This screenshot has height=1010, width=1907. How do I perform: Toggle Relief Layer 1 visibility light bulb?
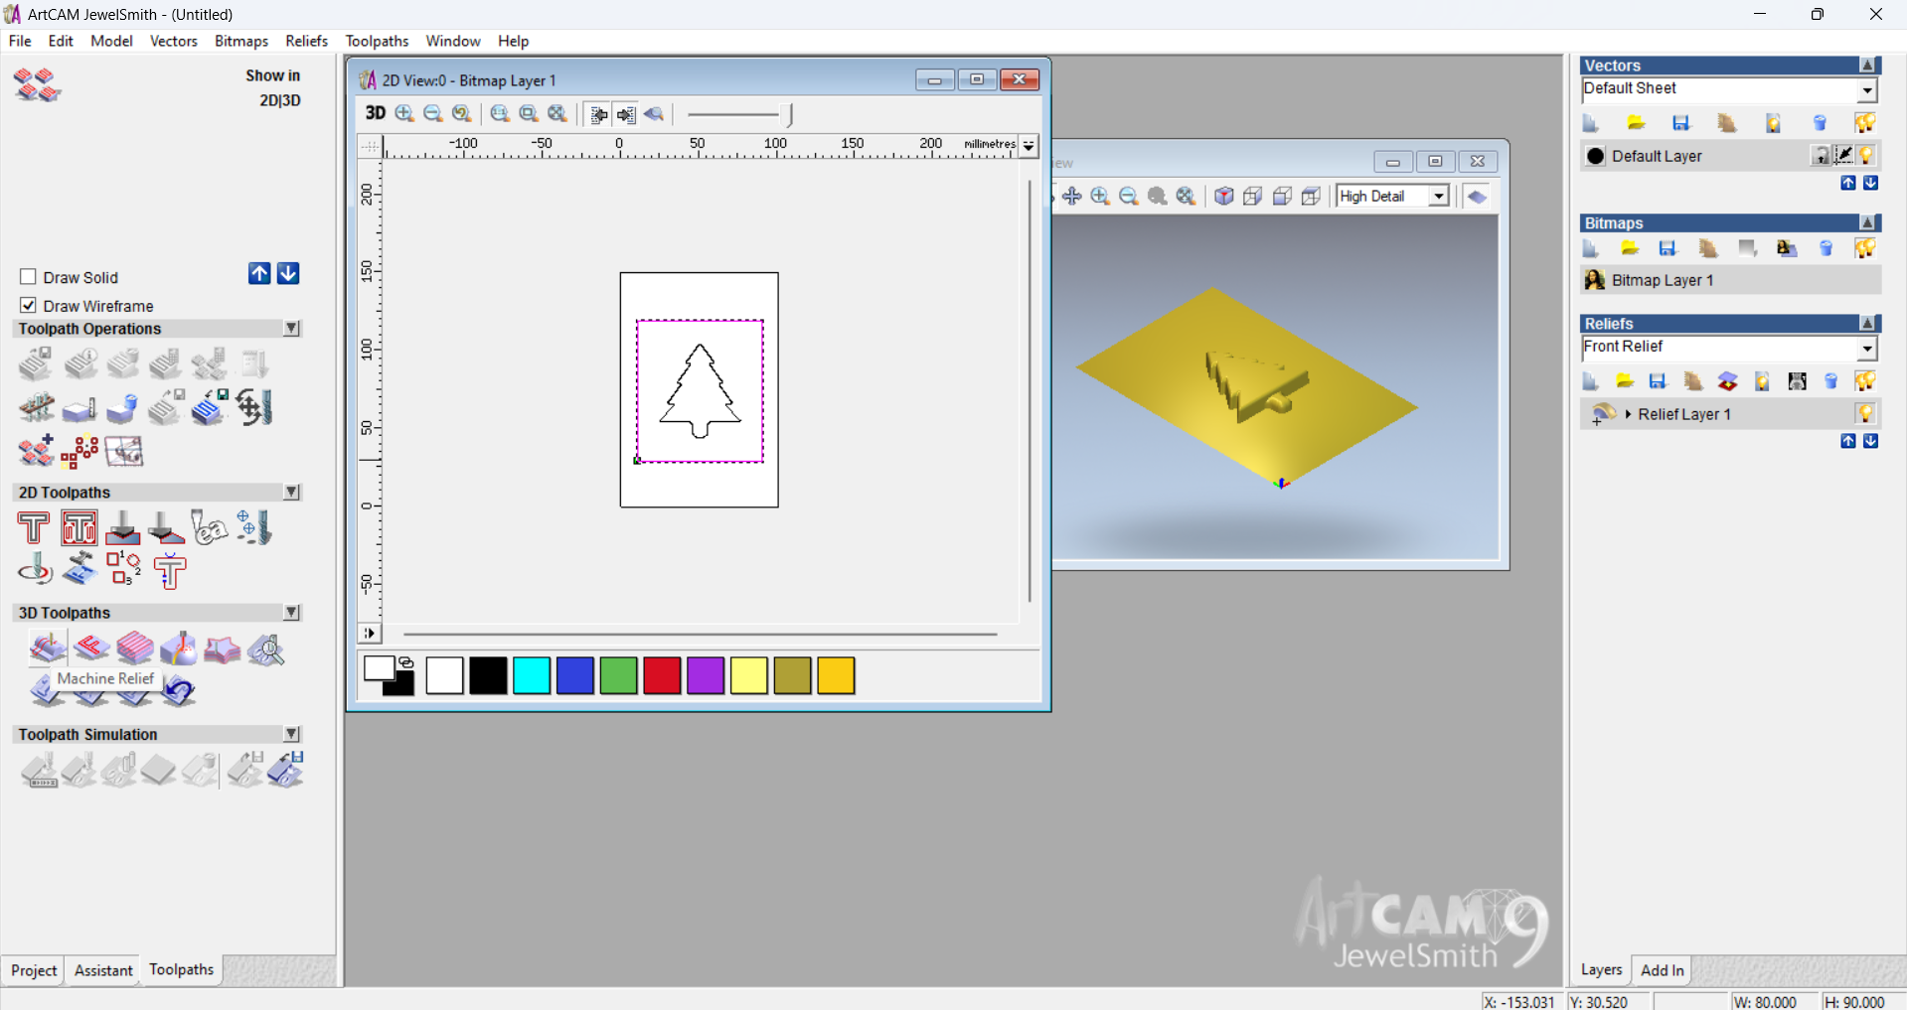coord(1866,413)
